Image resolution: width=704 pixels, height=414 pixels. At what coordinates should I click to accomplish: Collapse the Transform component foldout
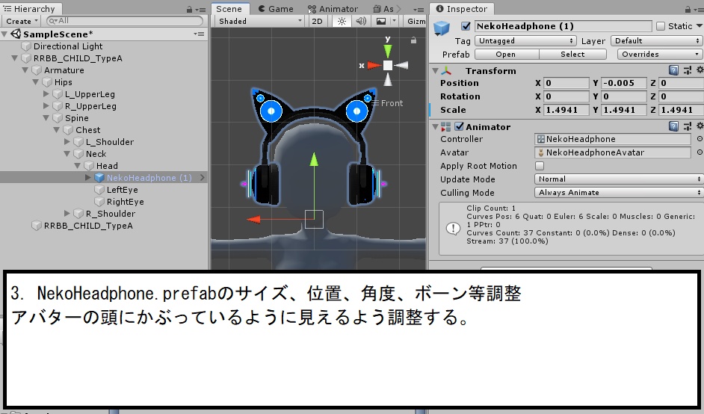click(435, 70)
